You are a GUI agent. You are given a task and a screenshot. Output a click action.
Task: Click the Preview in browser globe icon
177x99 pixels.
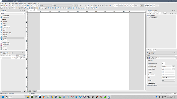28,5
